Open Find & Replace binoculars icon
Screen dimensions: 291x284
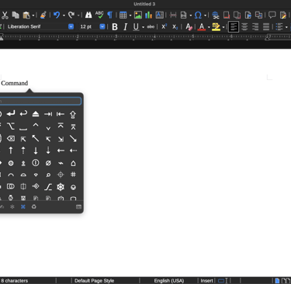click(x=88, y=15)
